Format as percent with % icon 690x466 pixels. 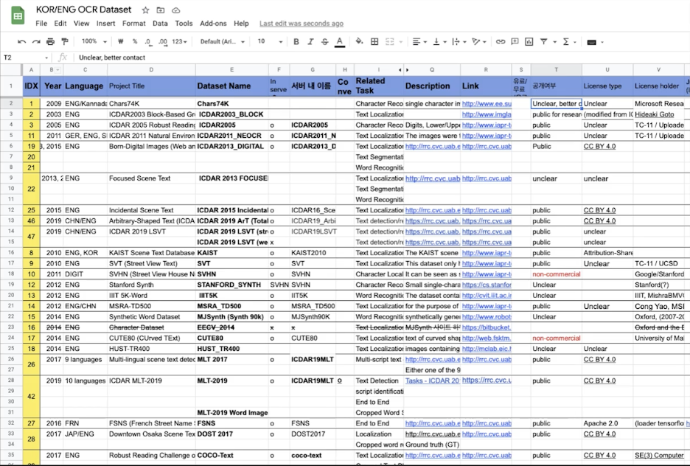point(135,41)
